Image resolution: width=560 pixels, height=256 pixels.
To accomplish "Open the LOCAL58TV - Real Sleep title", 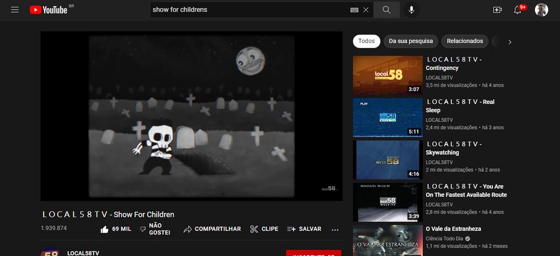I will [461, 106].
